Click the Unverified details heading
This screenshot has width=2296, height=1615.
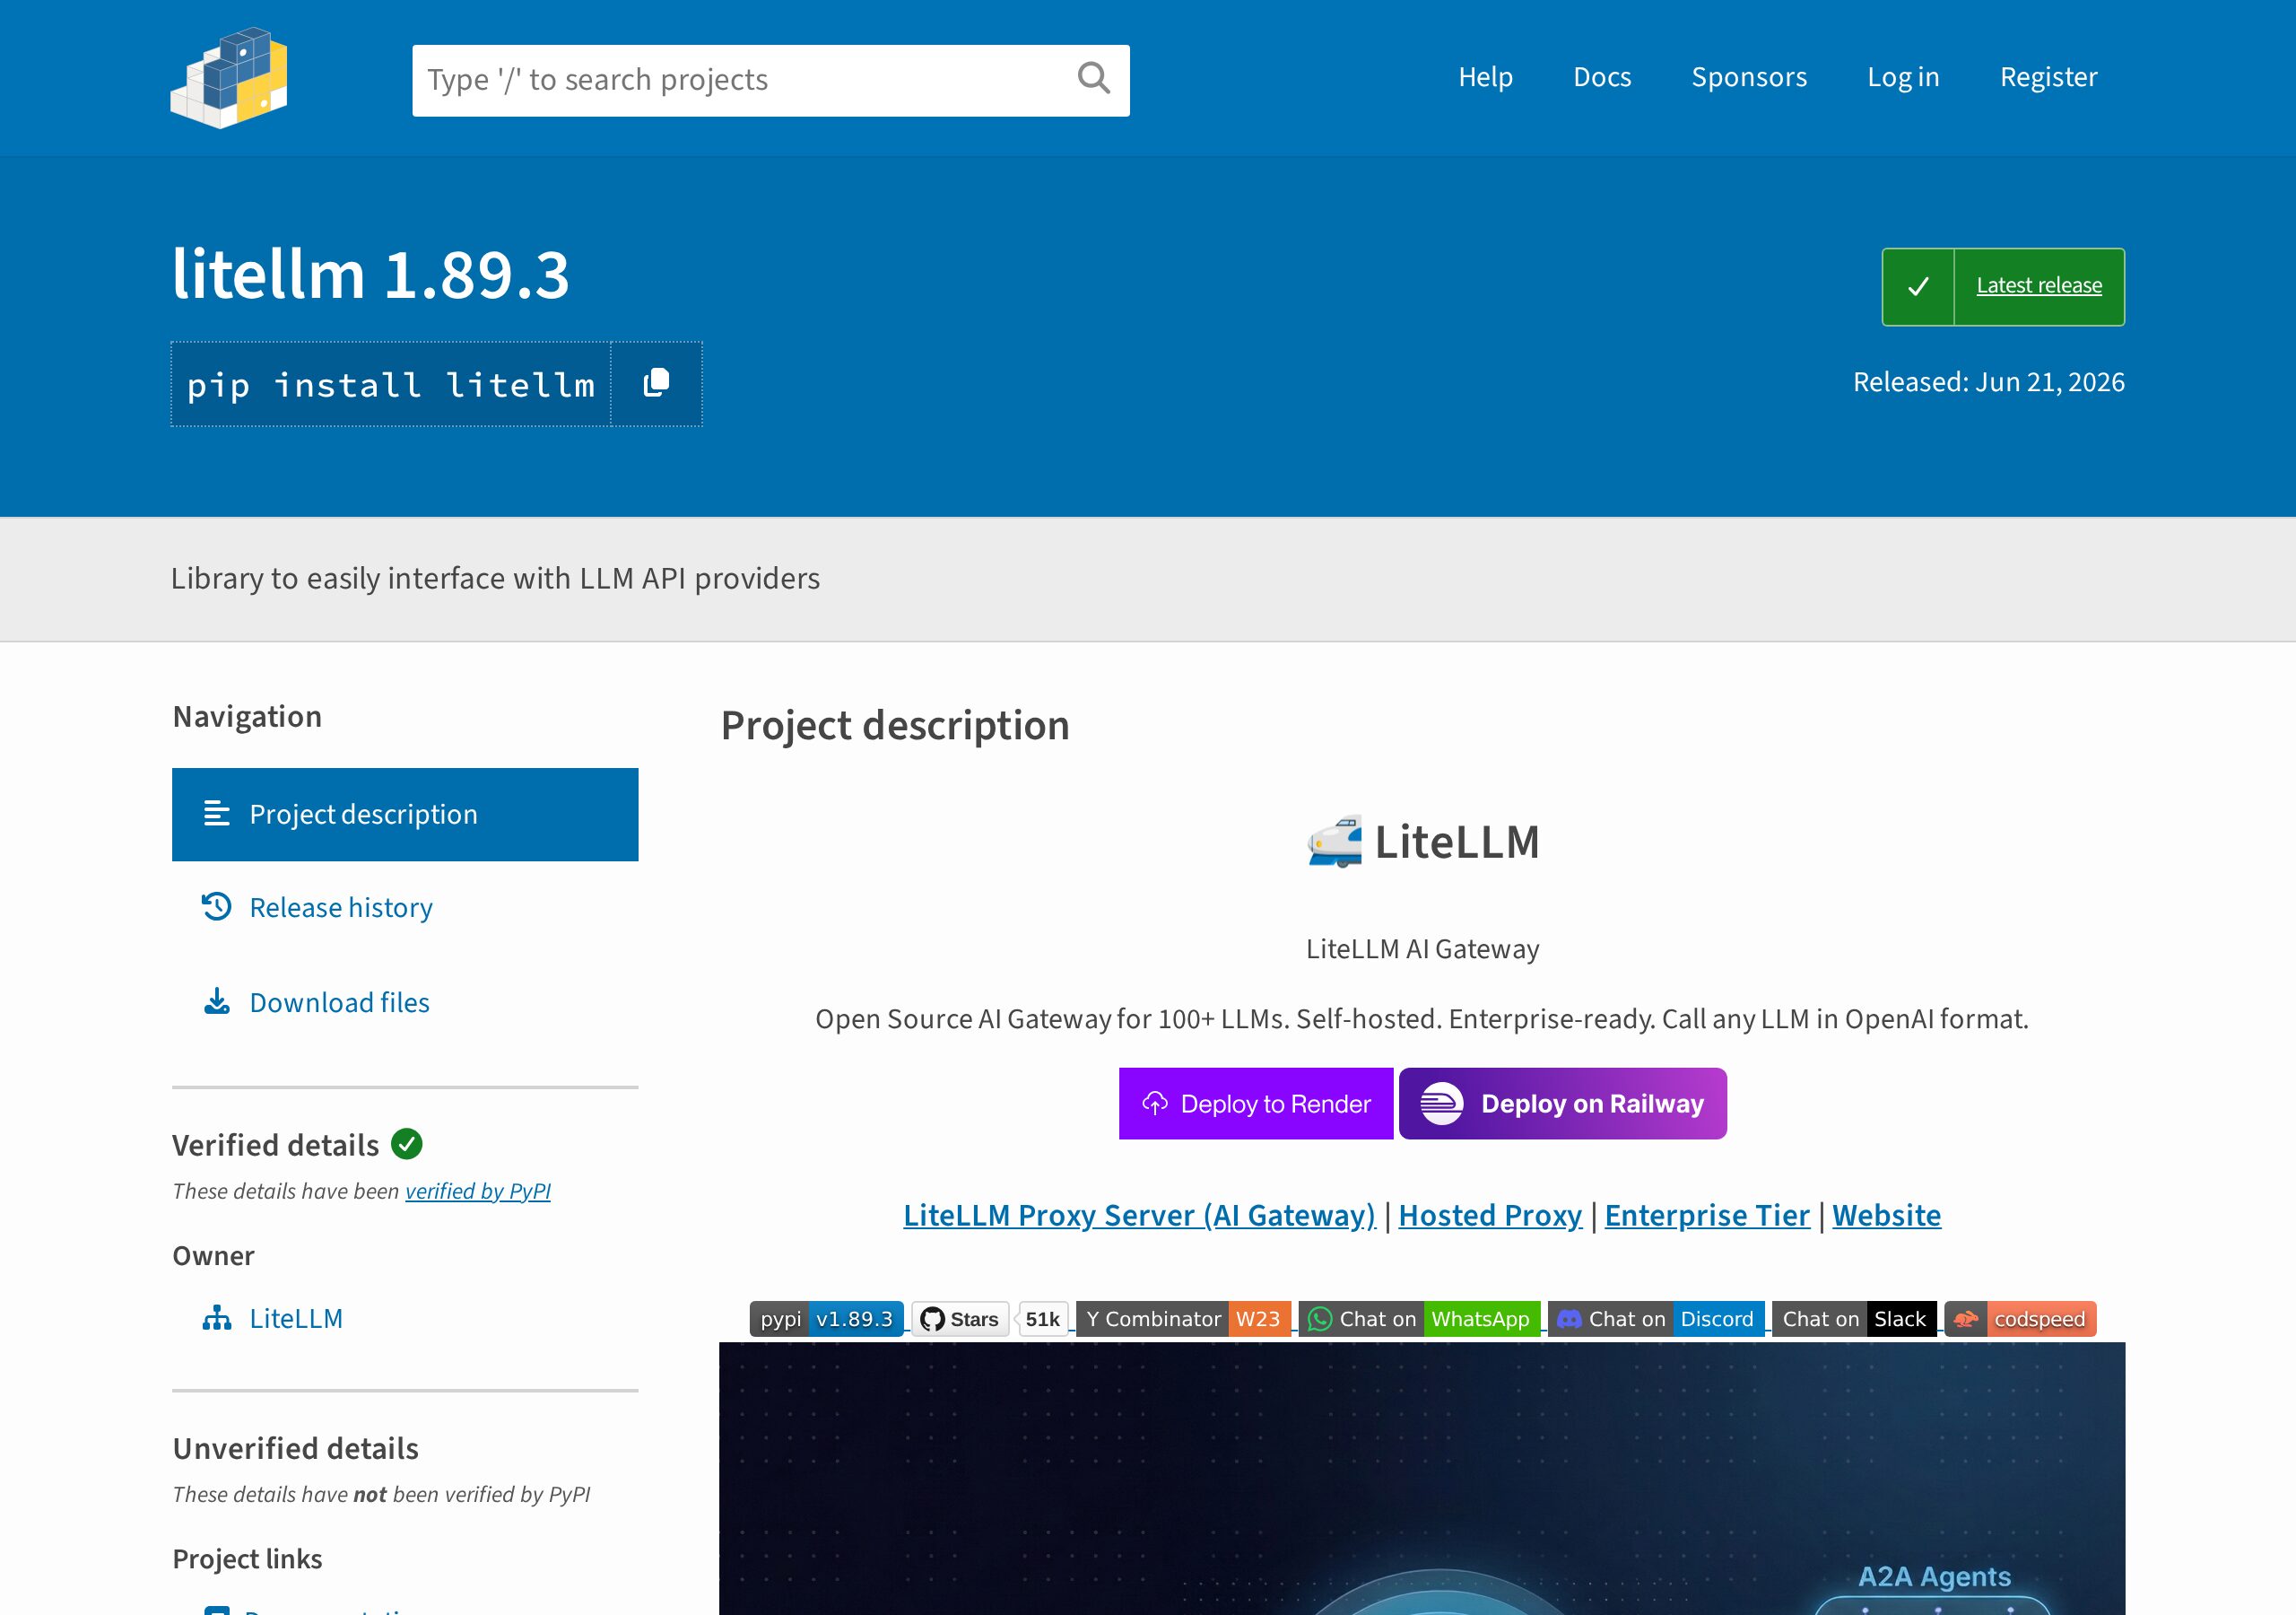[x=295, y=1448]
